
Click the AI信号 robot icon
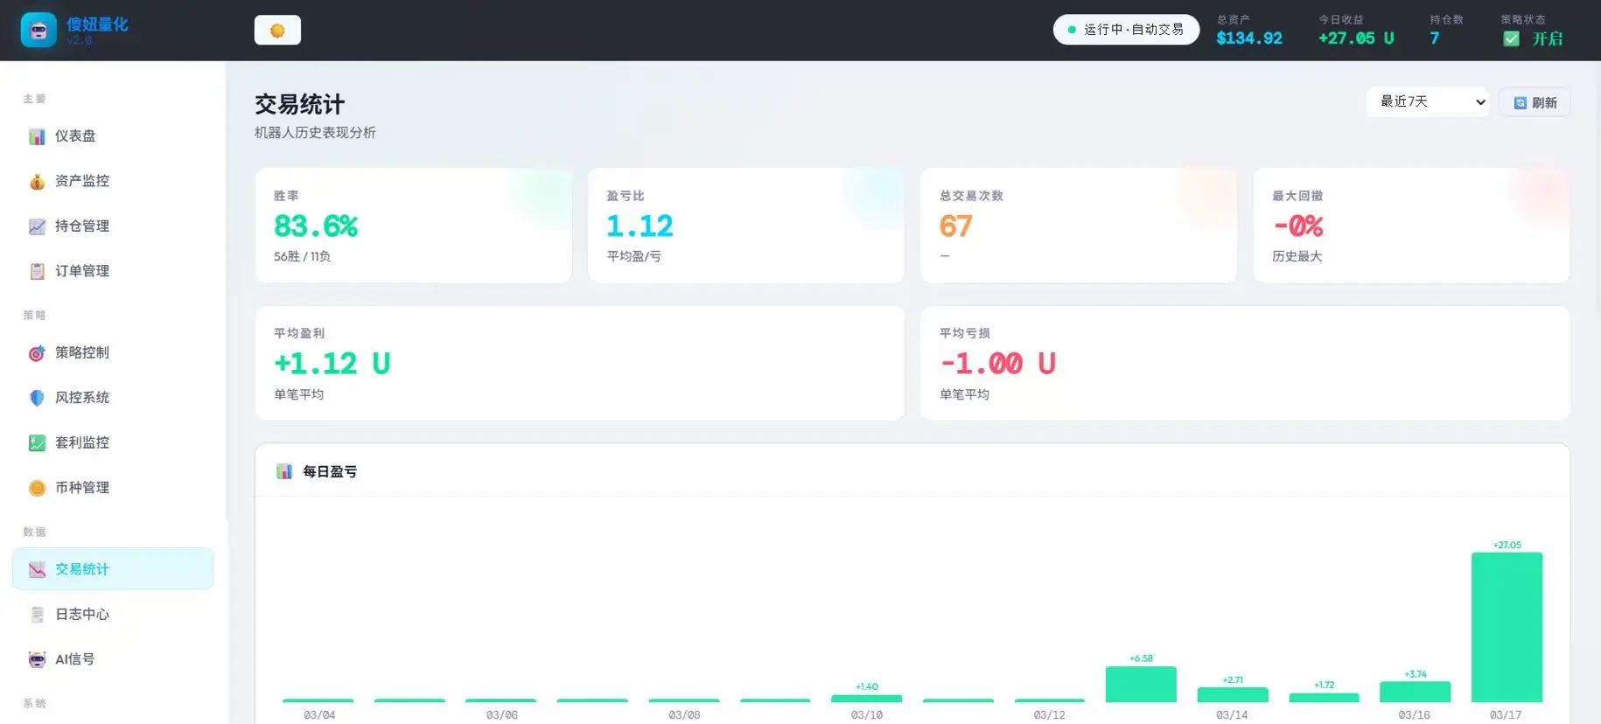tap(37, 660)
